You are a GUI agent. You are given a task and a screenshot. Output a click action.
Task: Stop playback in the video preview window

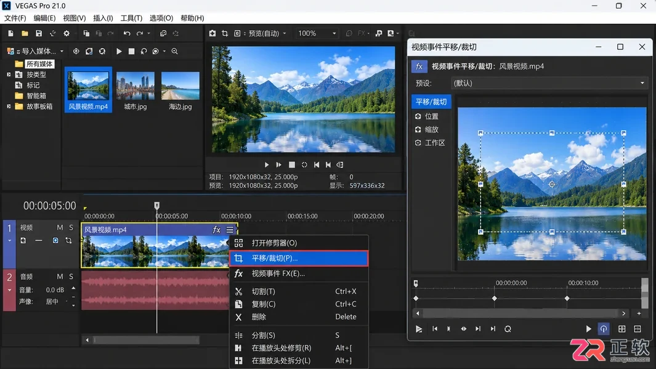pyautogui.click(x=292, y=165)
